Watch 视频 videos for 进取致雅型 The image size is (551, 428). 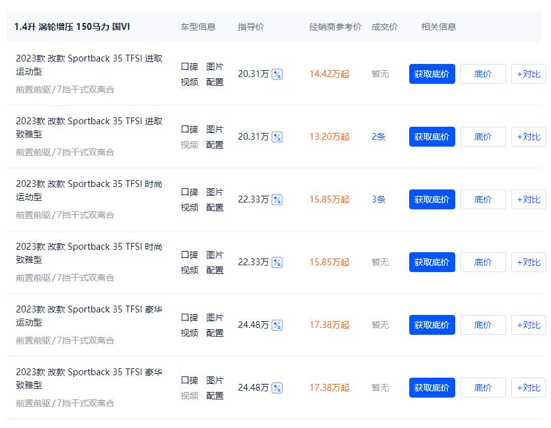189,144
